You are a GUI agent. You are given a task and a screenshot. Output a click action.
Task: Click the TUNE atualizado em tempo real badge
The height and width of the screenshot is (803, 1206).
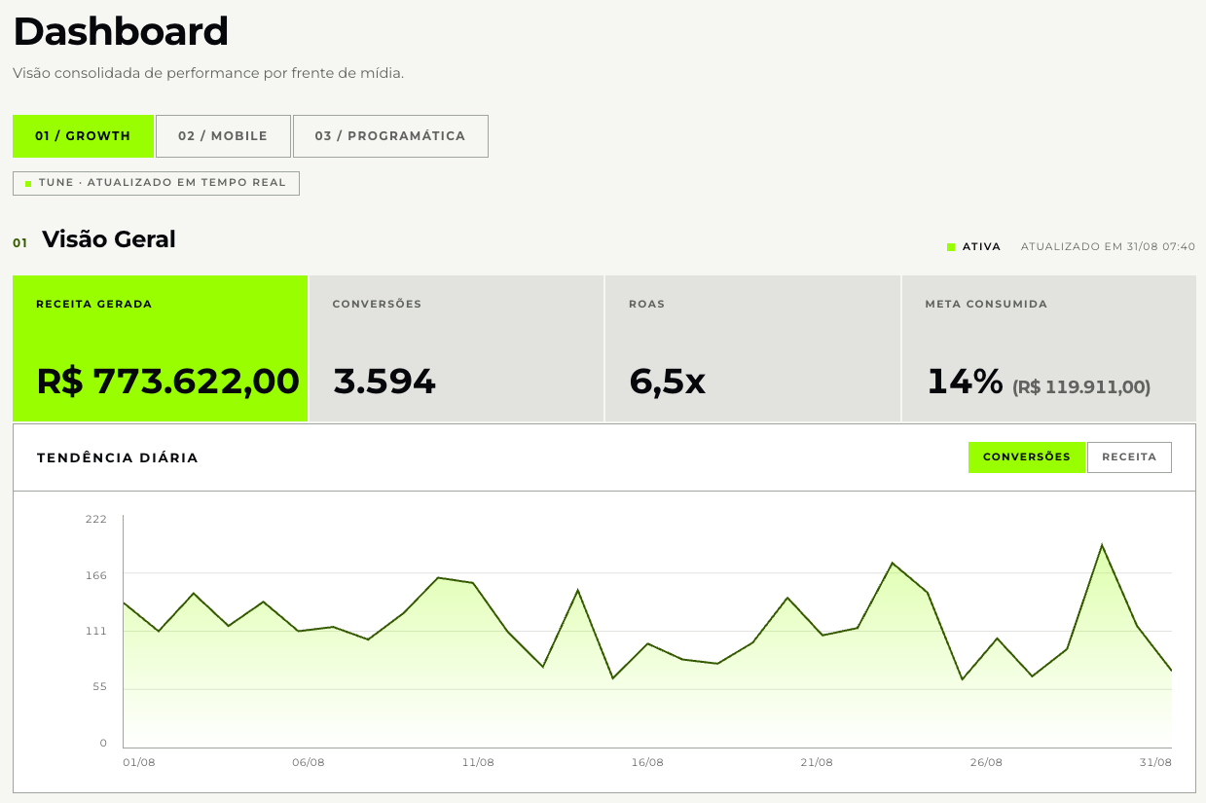point(156,183)
